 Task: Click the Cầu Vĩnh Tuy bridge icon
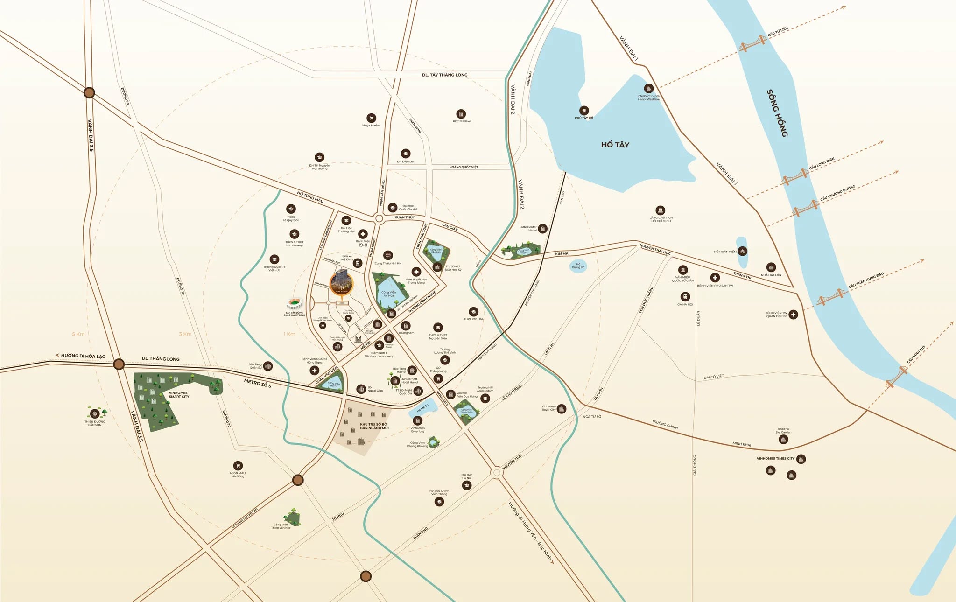[897, 377]
